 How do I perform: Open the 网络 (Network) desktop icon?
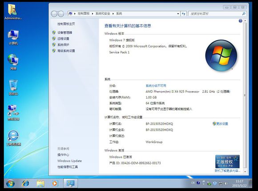coord(13,62)
